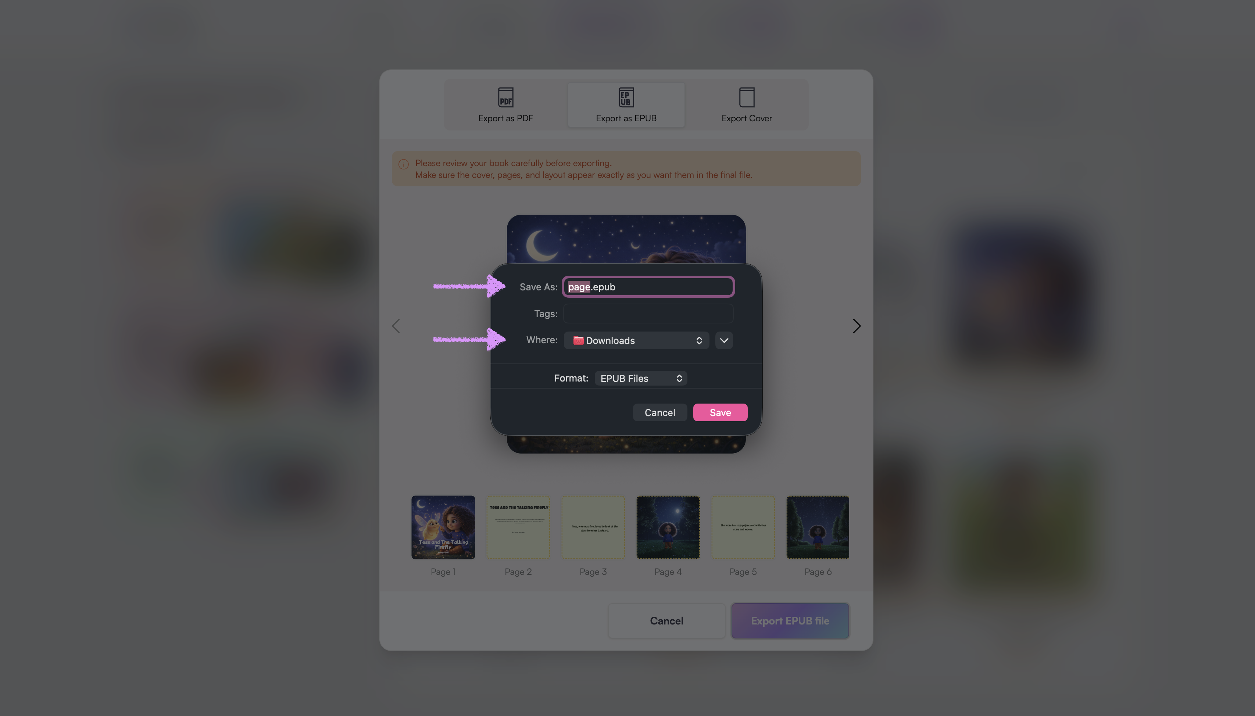Select the Page 2 title thumbnail
1255x716 pixels.
[518, 527]
